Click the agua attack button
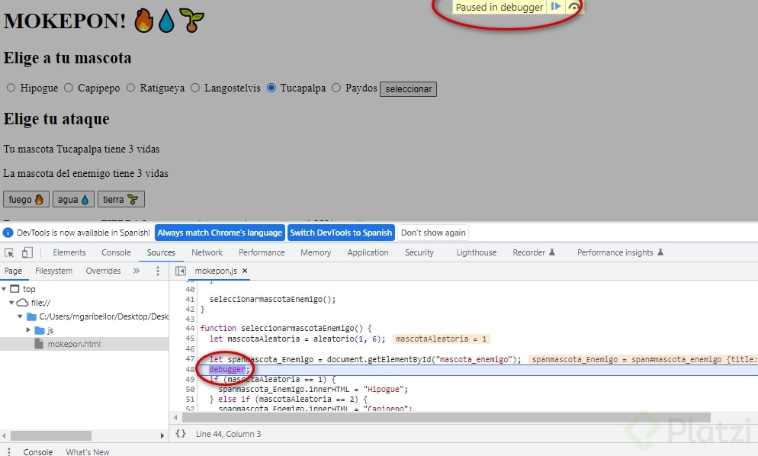The width and height of the screenshot is (758, 456). click(x=73, y=199)
